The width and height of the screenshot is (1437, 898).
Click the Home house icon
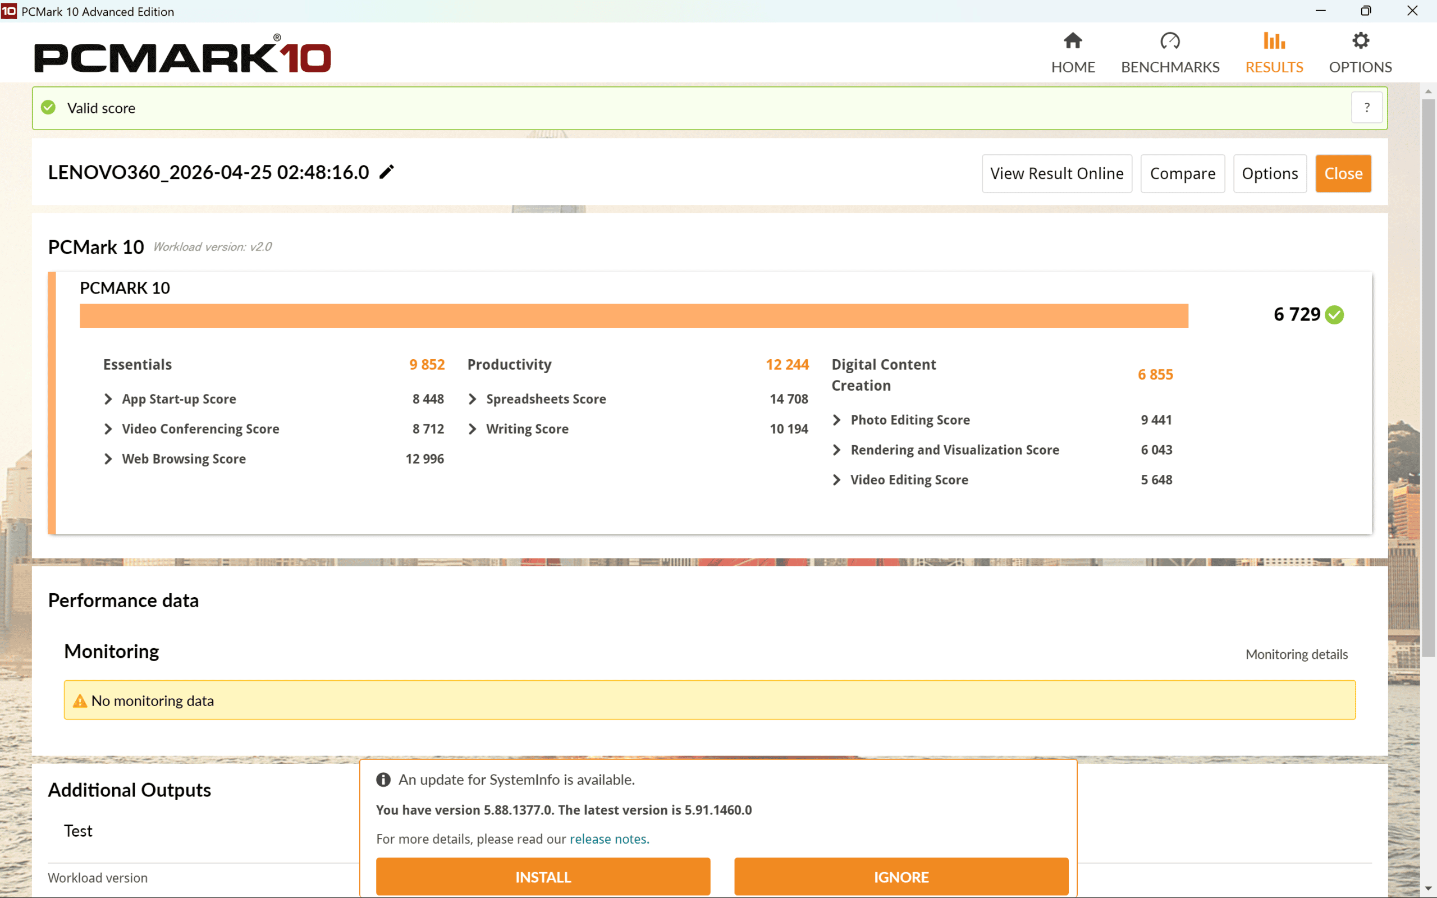click(1072, 40)
